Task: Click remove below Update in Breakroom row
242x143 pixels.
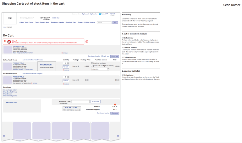Action: pyautogui.click(x=66, y=84)
